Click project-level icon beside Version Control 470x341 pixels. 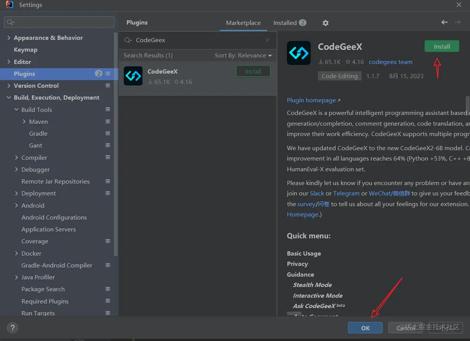point(108,85)
